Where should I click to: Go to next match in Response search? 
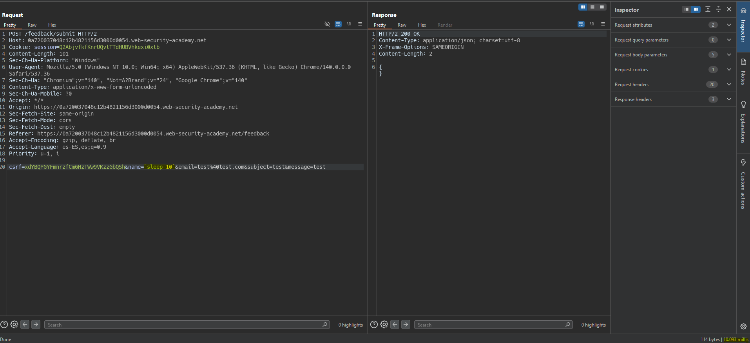[x=406, y=325]
